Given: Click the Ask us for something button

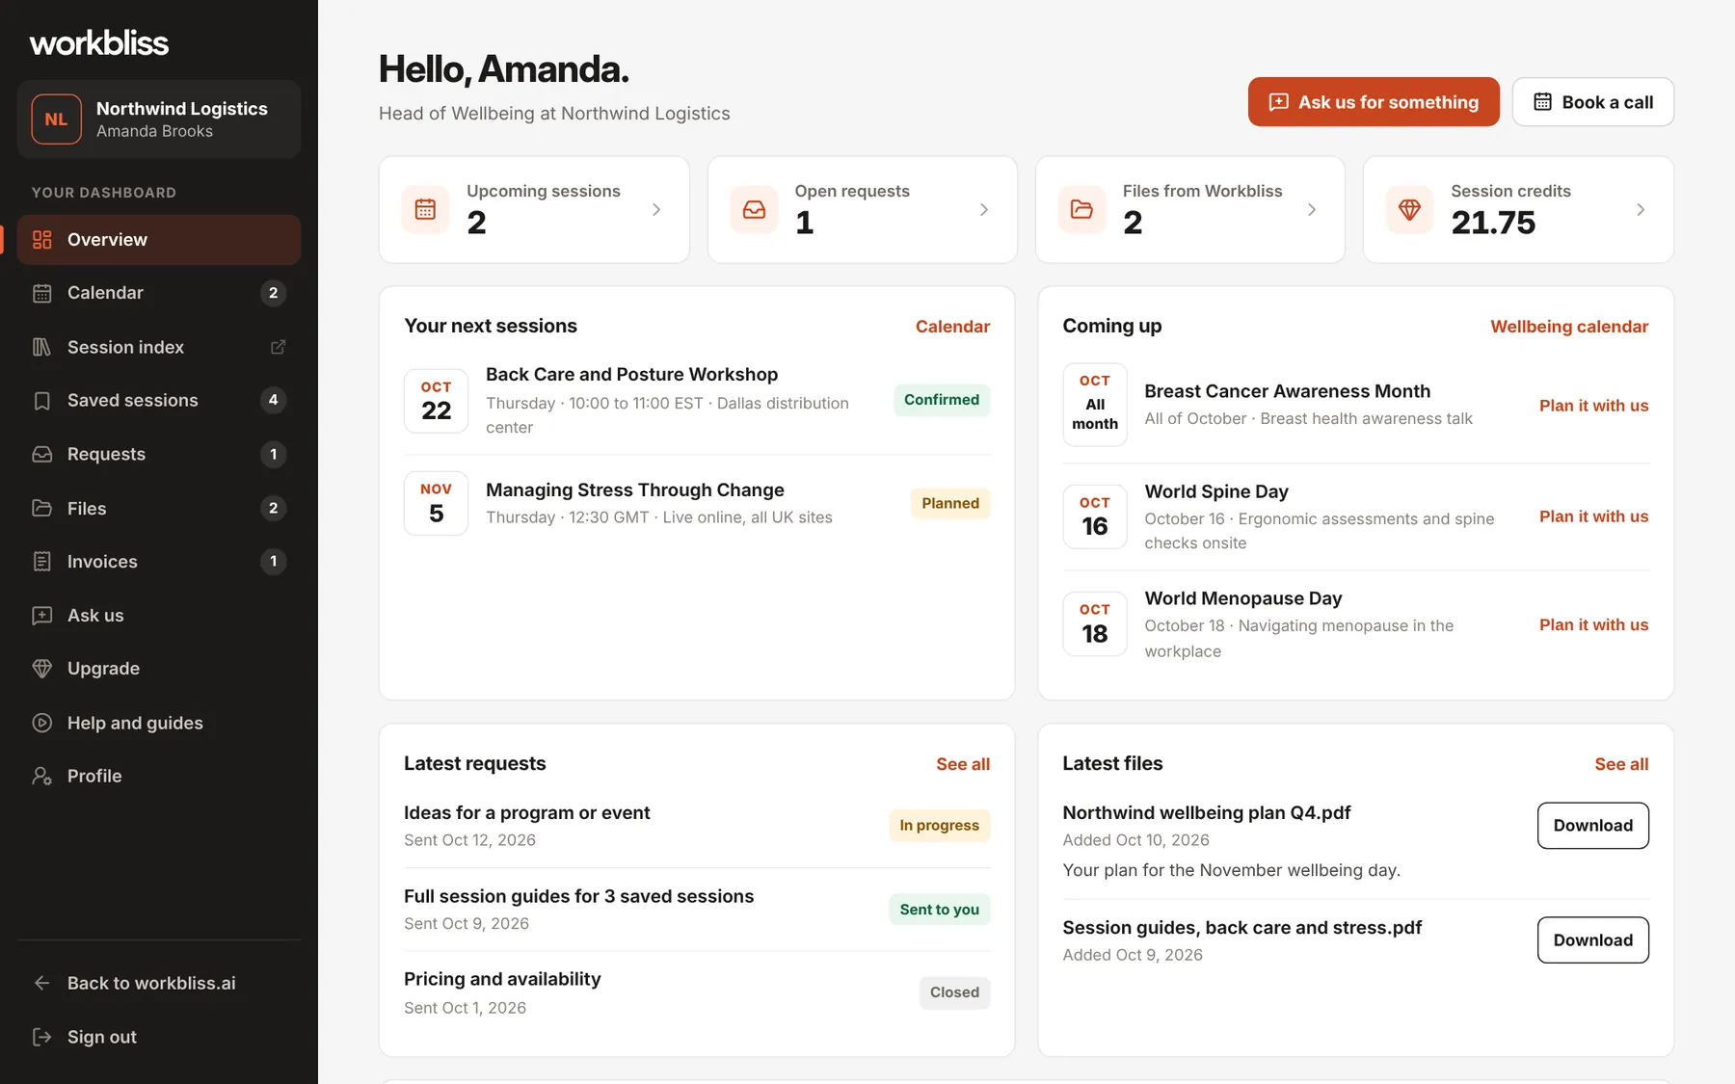Looking at the screenshot, I should click(x=1374, y=102).
